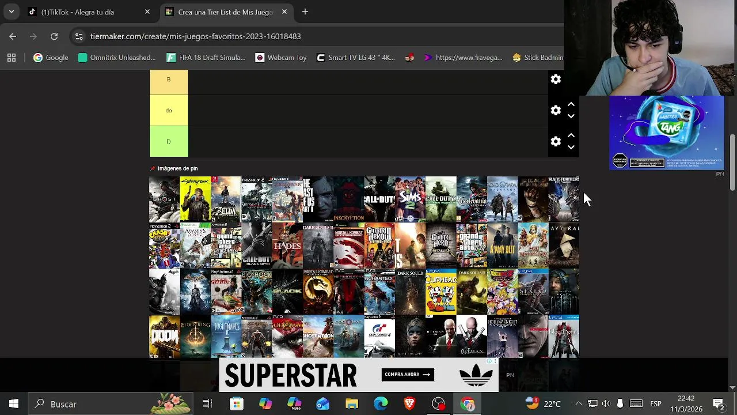Choose The Sims 2 cover
This screenshot has width=737, height=415.
410,199
